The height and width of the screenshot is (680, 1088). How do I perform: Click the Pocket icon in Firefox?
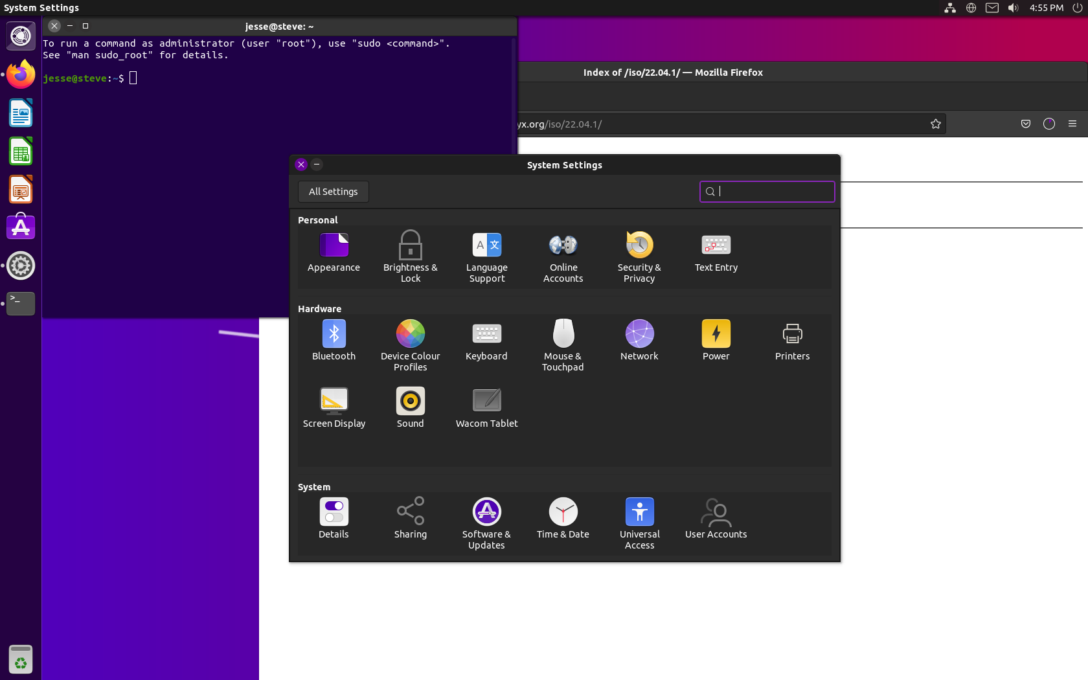[x=1026, y=124]
